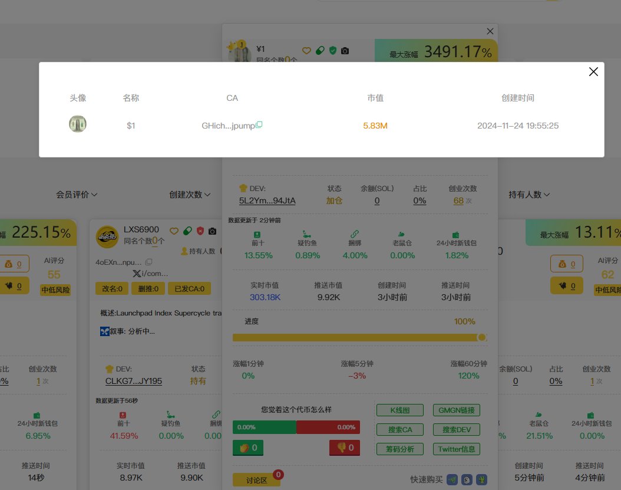
Task: Open the X i/com... Twitter link
Action: (150, 274)
